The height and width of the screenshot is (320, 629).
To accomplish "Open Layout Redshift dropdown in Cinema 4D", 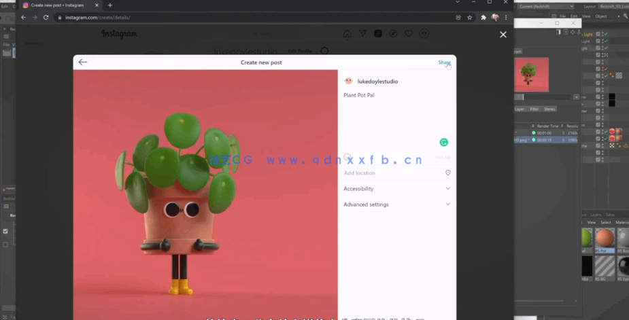I will point(613,6).
